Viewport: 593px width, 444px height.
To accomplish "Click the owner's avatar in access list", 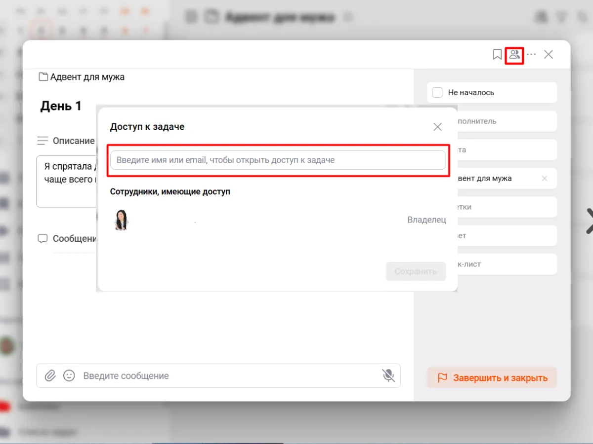I will 122,220.
